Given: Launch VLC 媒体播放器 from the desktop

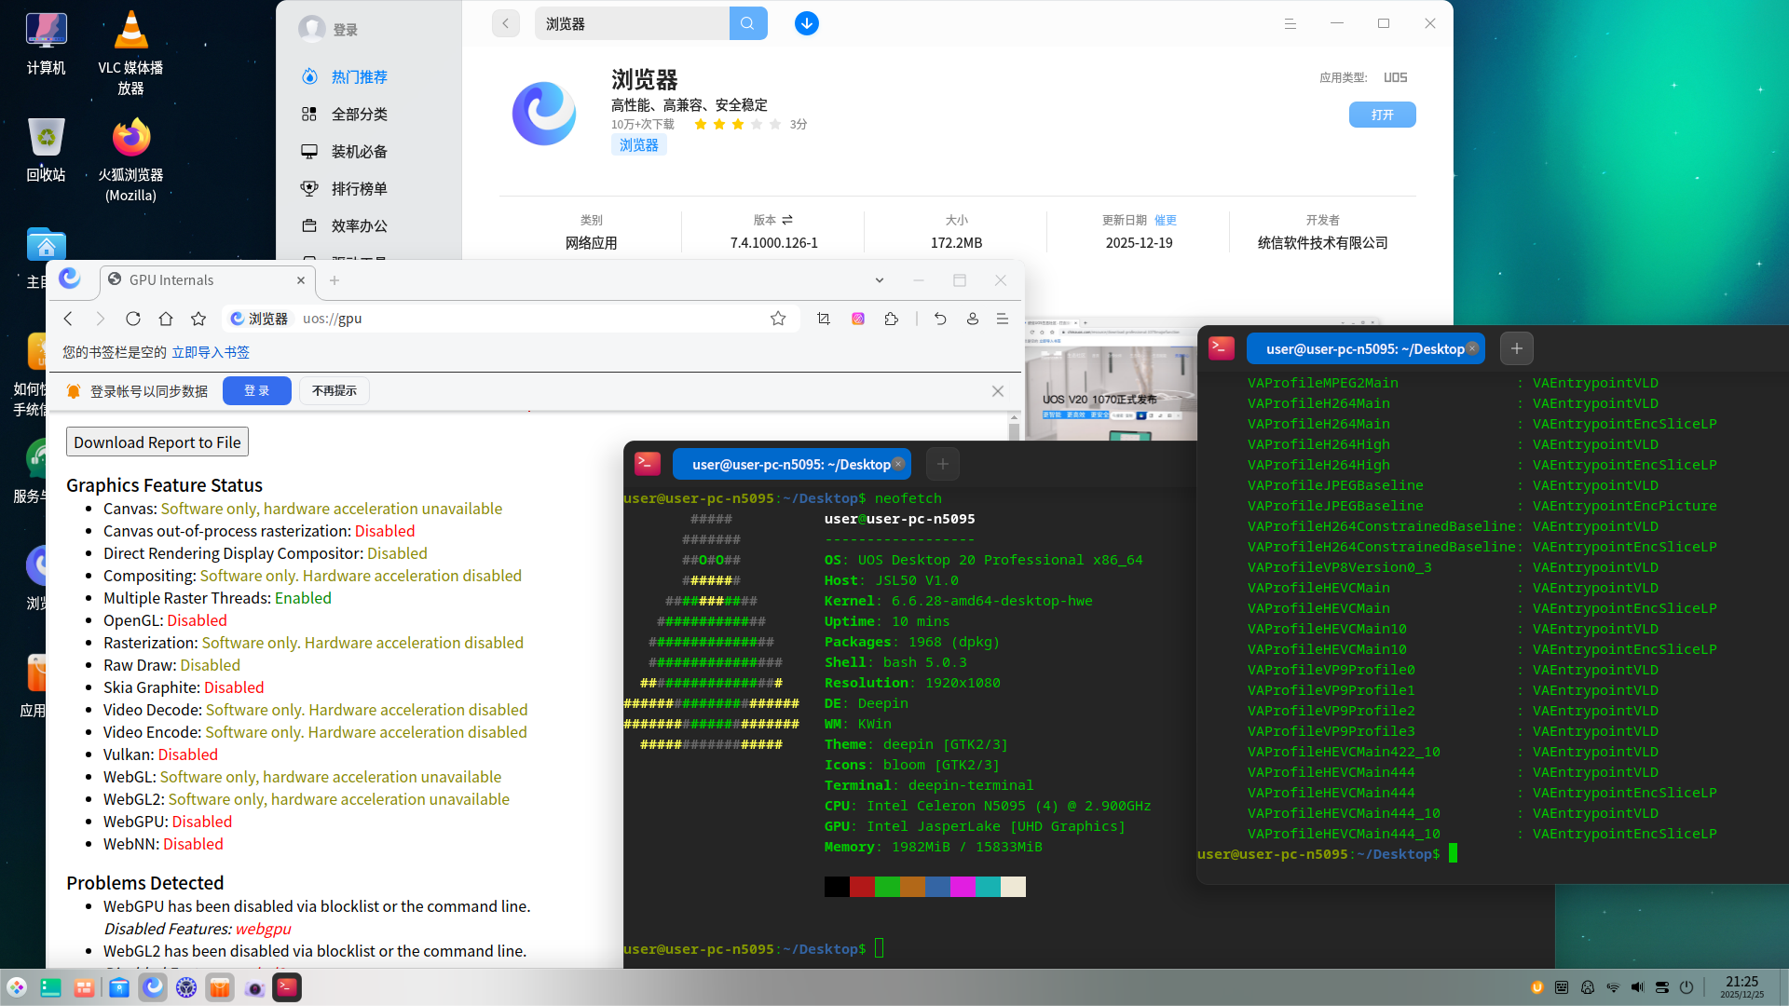Looking at the screenshot, I should coord(130,30).
